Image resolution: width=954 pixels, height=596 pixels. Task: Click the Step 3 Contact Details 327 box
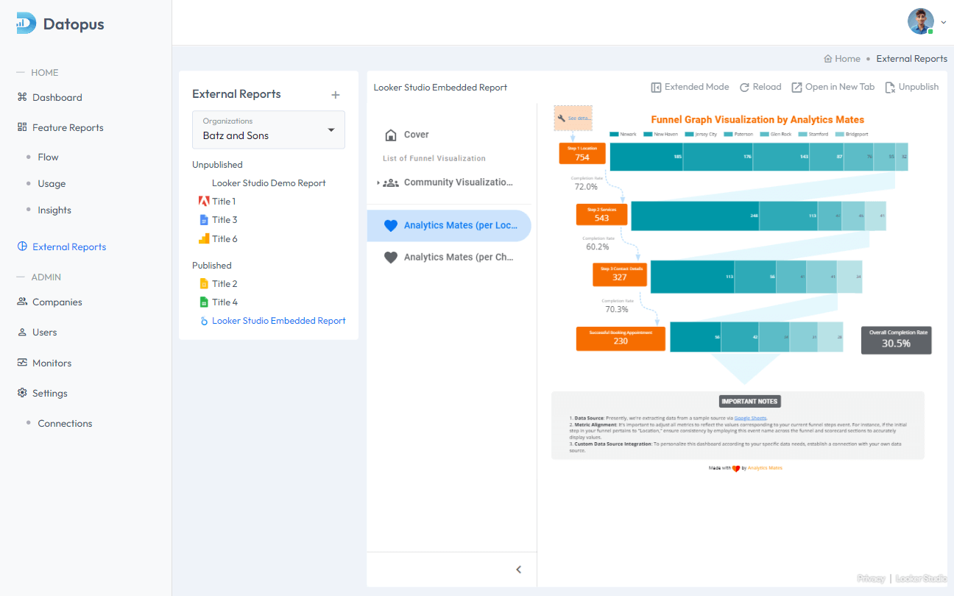pyautogui.click(x=620, y=274)
